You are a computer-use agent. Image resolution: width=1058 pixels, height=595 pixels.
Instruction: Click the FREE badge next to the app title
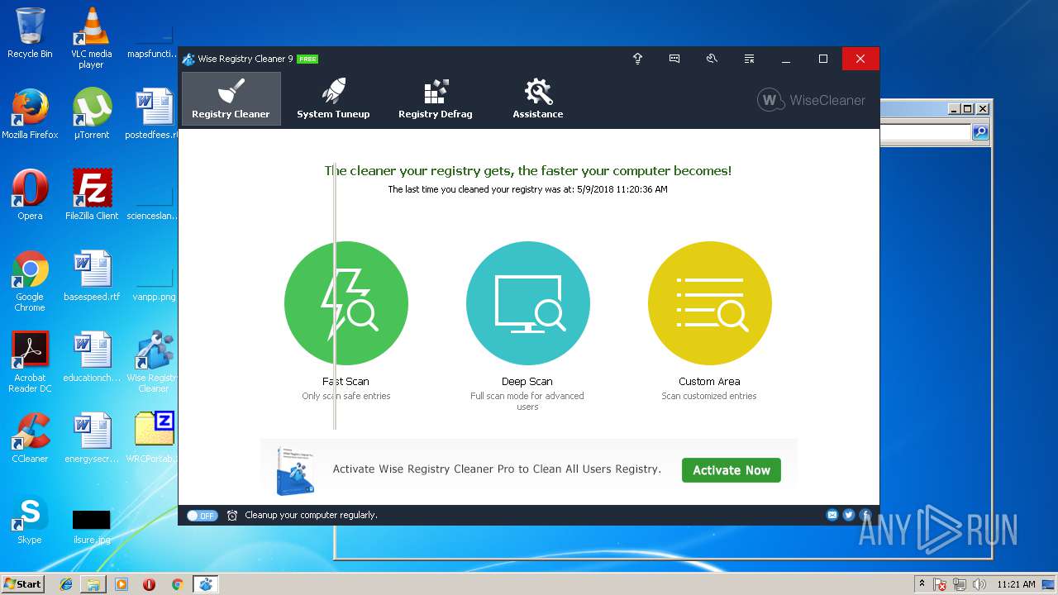(x=307, y=59)
